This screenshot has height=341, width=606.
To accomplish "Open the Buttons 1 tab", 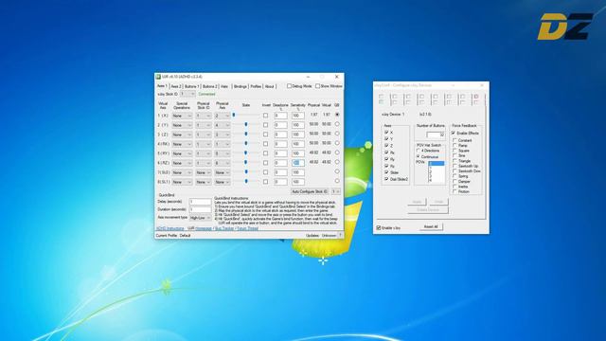I will pyautogui.click(x=191, y=86).
